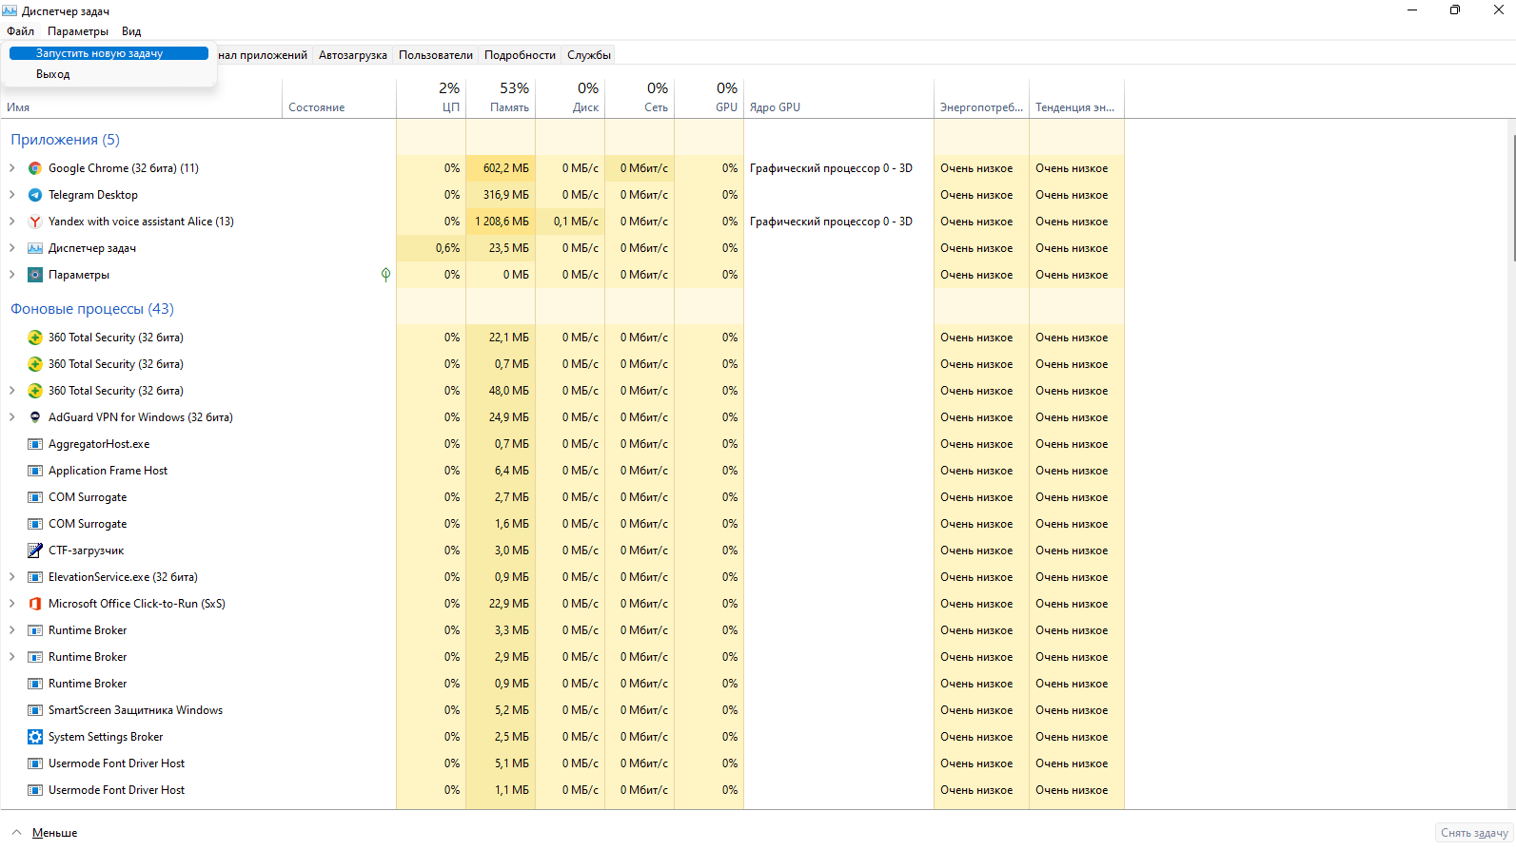Image resolution: width=1516 pixels, height=850 pixels.
Task: Expand the Runtime Broker 2,9 МБ row
Action: pos(11,657)
